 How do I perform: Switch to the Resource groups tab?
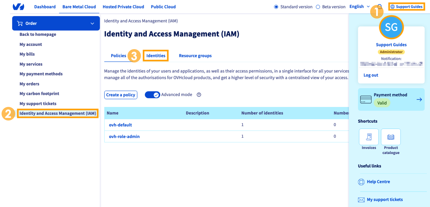point(195,56)
